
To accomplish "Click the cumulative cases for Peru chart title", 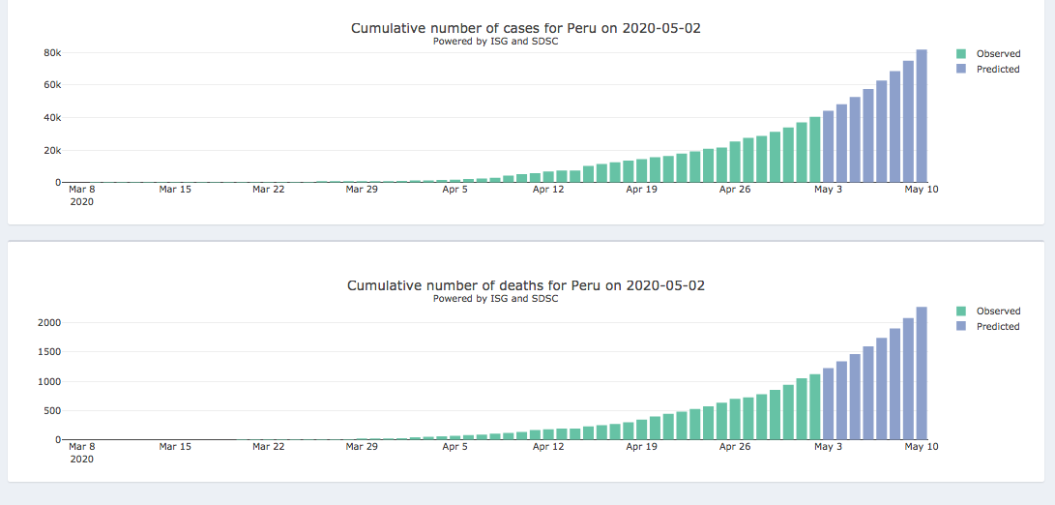I will pos(525,28).
